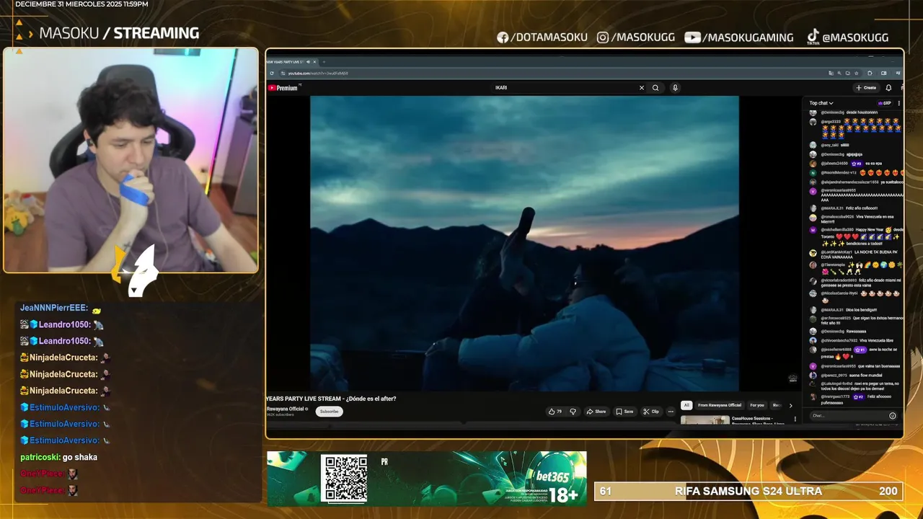Click the YouTube search magnifier button
The image size is (923, 519).
pos(655,88)
